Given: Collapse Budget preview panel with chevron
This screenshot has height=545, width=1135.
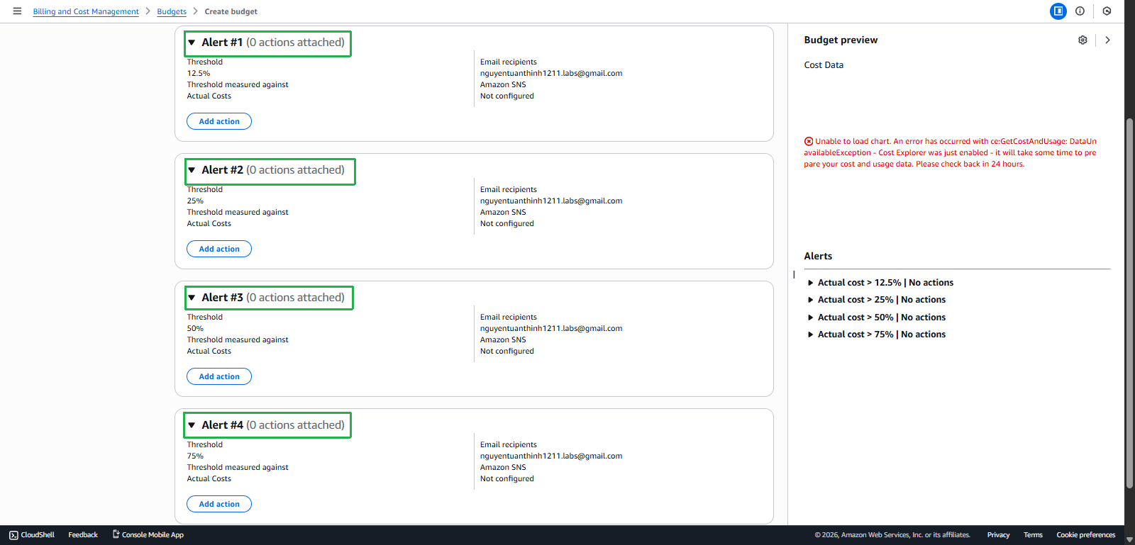Looking at the screenshot, I should tap(1107, 40).
